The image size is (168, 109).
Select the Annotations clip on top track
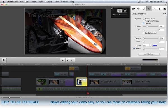coord(133,68)
